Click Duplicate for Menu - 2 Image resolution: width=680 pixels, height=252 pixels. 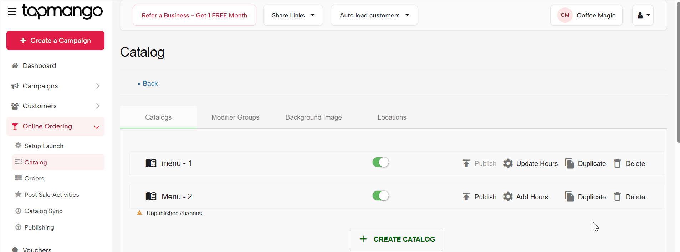point(586,197)
